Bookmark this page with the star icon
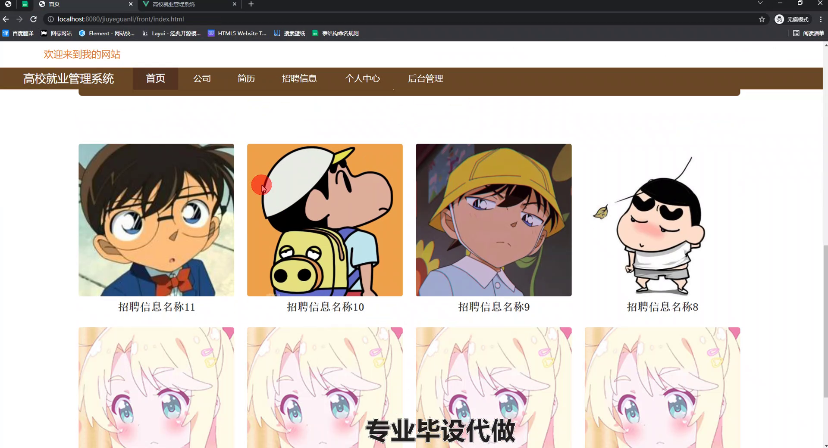The width and height of the screenshot is (828, 448). click(762, 19)
